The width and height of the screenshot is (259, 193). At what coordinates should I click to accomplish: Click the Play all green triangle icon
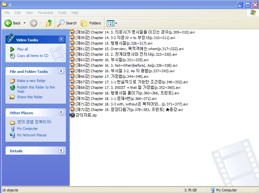point(12,49)
